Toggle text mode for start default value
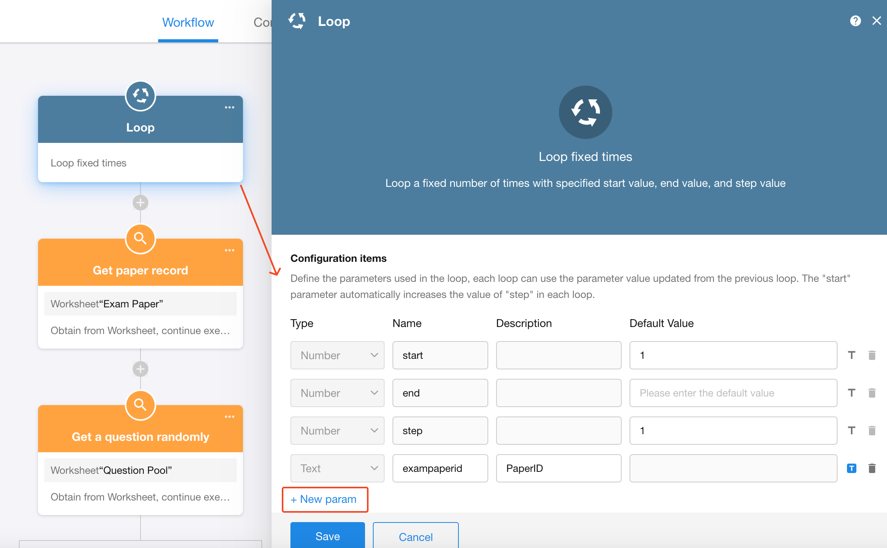The image size is (887, 548). pos(851,355)
